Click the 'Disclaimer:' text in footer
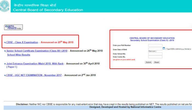 [22, 104]
